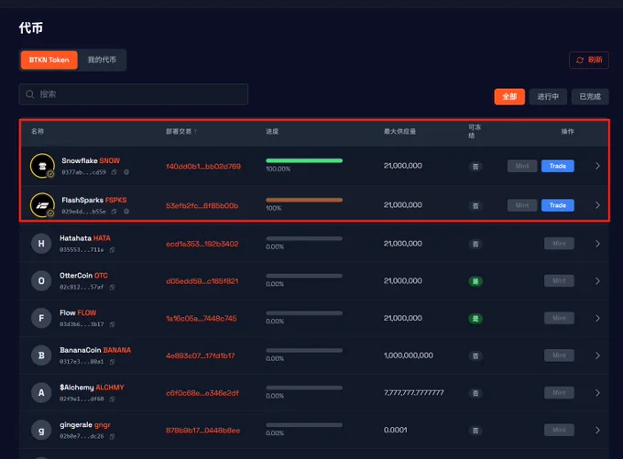Copy the gingerale address 02b0e7...dc26
623x459 pixels.
(x=113, y=436)
